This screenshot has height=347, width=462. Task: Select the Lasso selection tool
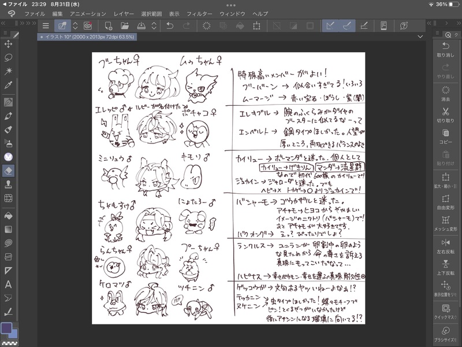point(8,57)
